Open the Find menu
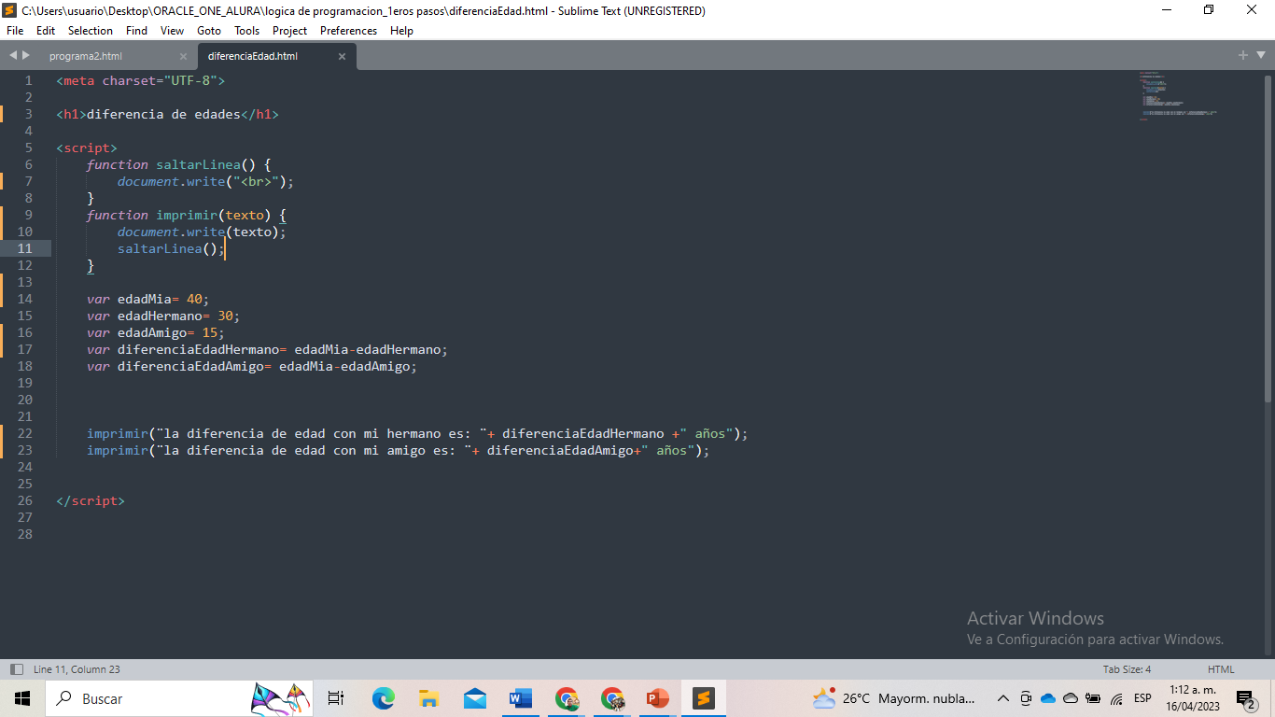Image resolution: width=1275 pixels, height=717 pixels. (x=136, y=31)
